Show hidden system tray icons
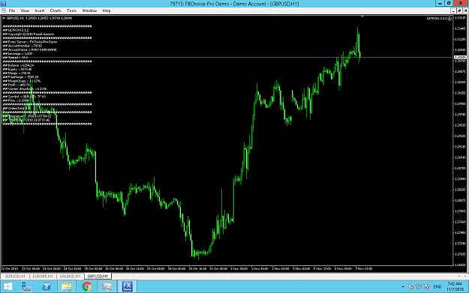 click(x=403, y=287)
